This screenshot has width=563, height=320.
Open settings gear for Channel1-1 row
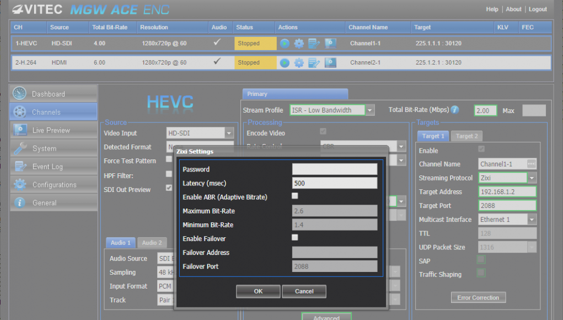tap(299, 44)
